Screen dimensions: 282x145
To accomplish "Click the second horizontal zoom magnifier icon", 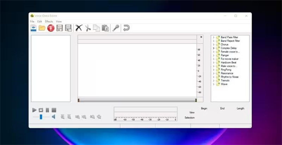I will click(x=84, y=117).
